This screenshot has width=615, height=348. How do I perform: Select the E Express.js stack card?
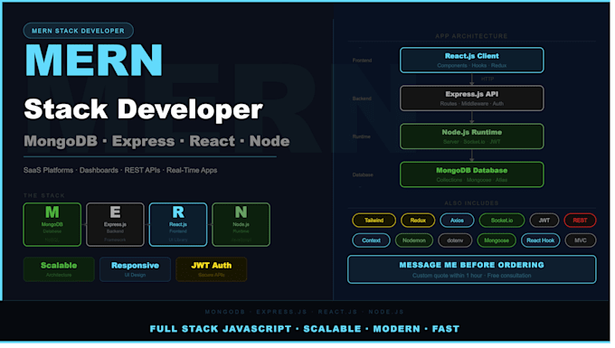tap(115, 225)
